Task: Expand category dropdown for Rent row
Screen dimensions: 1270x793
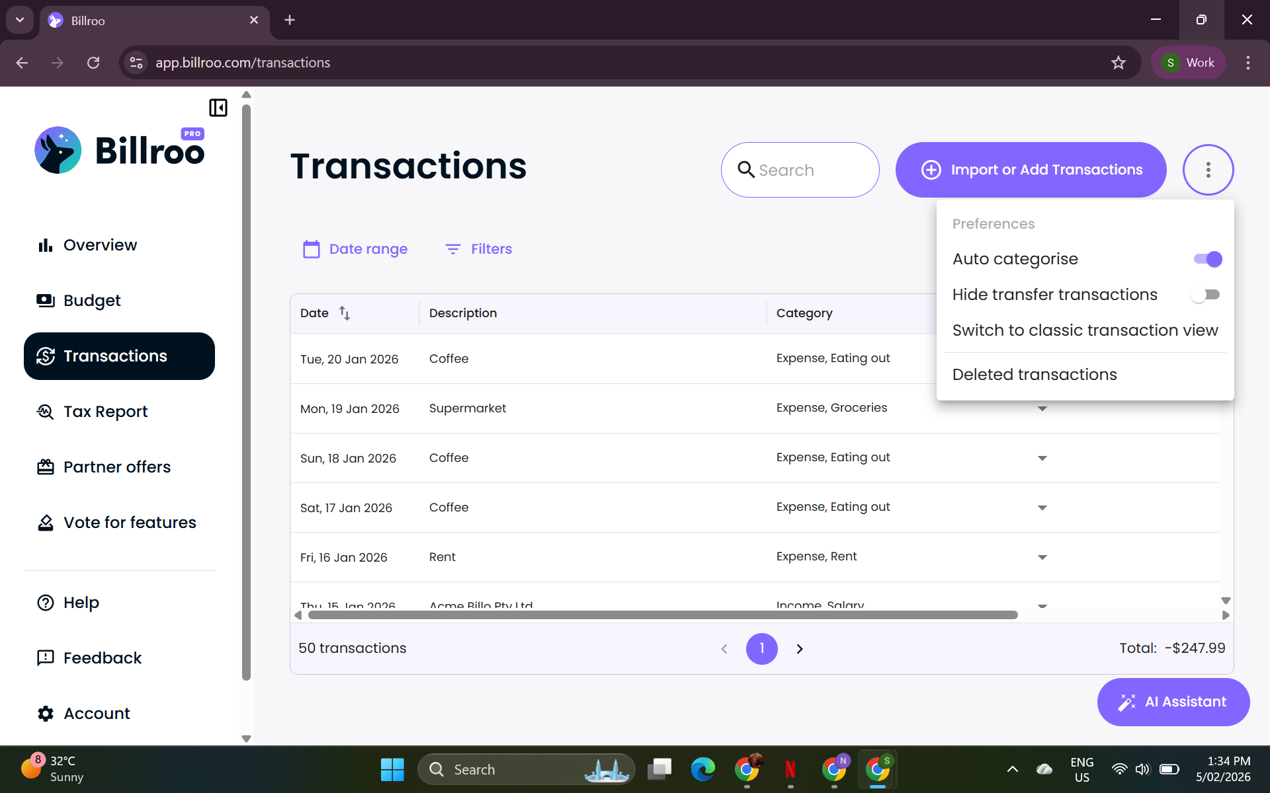Action: (1042, 558)
